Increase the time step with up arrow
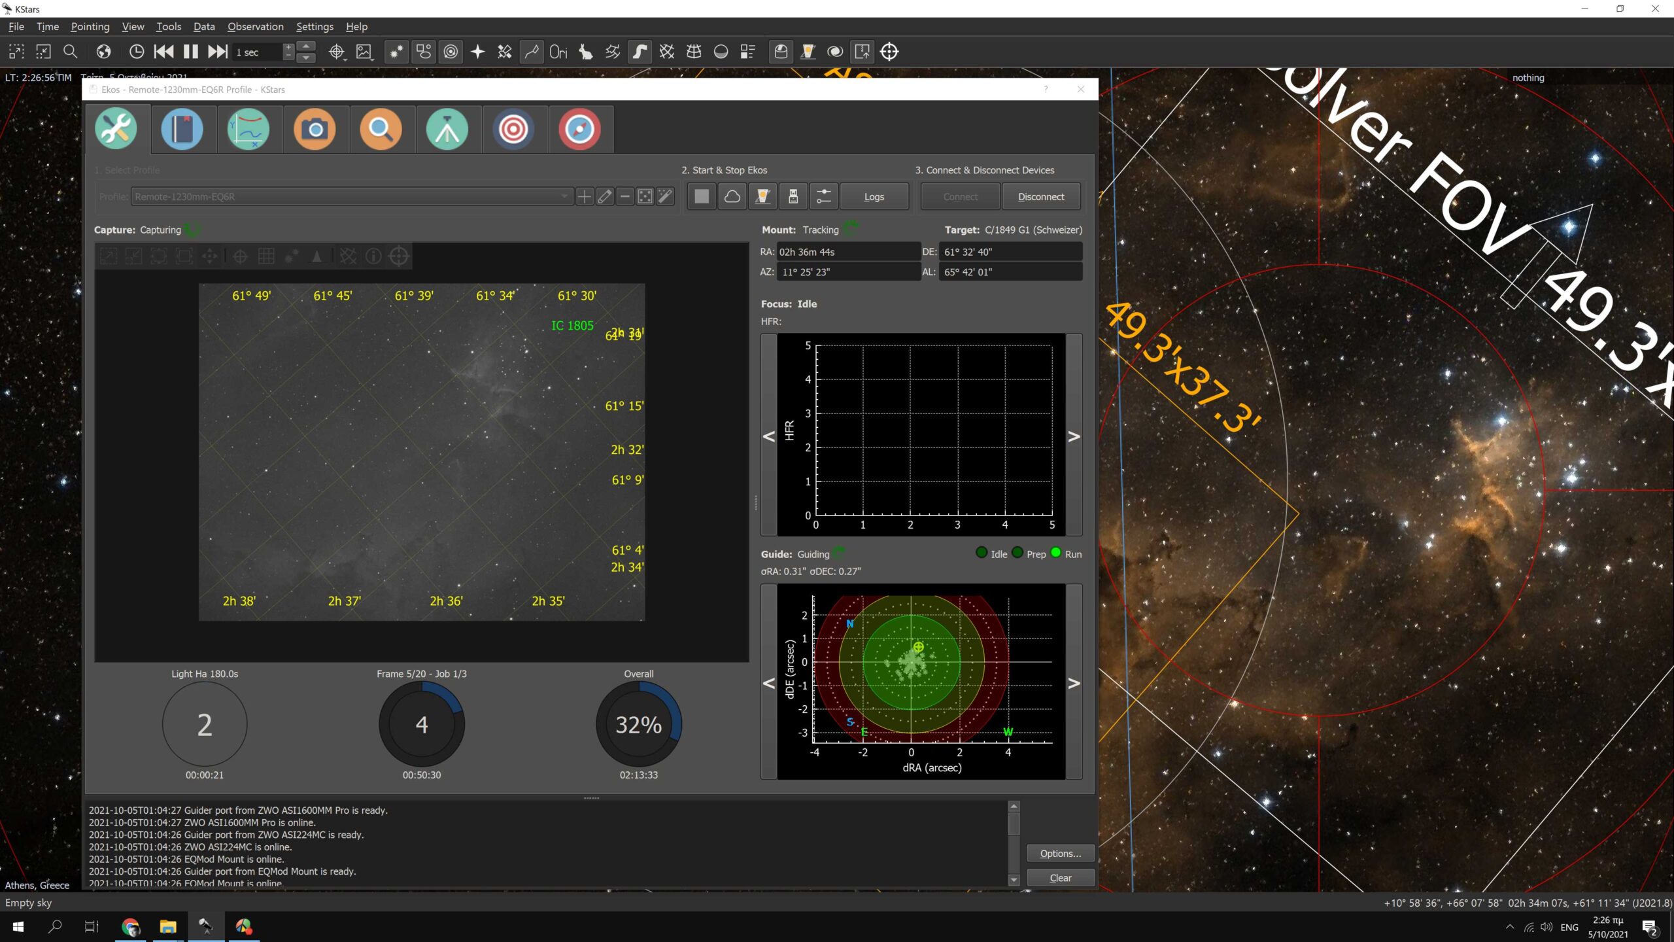This screenshot has height=942, width=1674. (306, 46)
